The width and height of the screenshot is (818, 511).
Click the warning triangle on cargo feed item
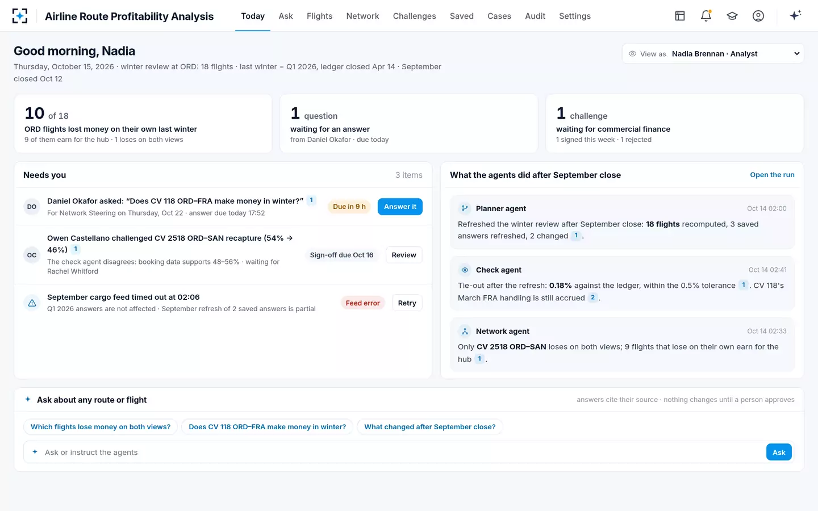point(32,303)
